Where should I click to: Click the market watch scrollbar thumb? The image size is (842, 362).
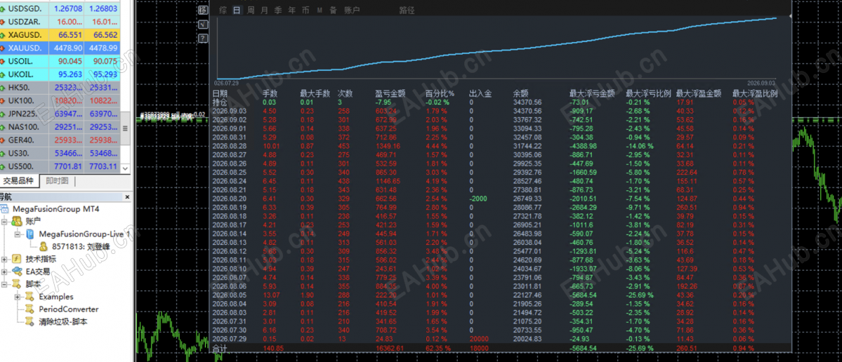pos(125,128)
